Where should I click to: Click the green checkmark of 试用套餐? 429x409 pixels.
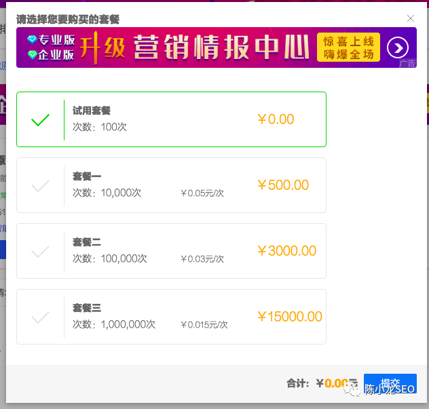pos(40,120)
